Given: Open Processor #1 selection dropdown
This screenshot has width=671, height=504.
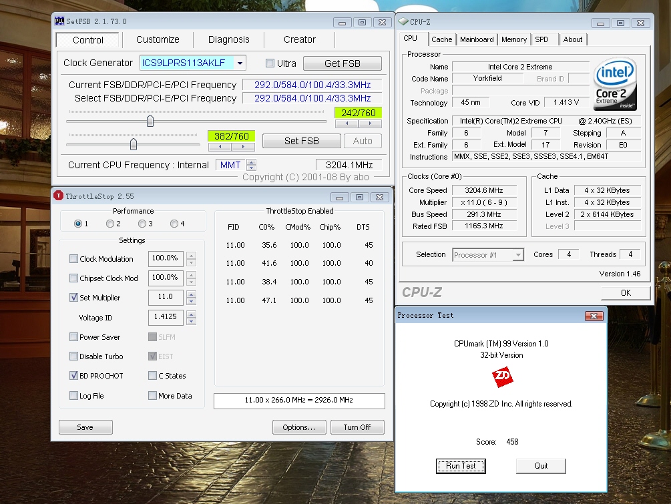Looking at the screenshot, I should point(518,255).
